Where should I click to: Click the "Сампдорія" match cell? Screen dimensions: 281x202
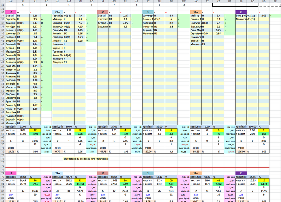[x=57, y=37]
